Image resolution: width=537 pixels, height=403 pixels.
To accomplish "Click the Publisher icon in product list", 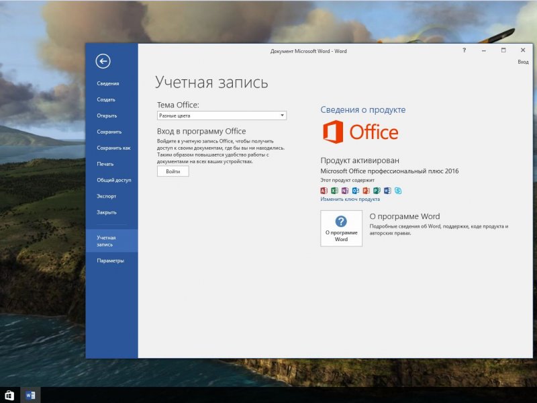I will click(x=377, y=191).
